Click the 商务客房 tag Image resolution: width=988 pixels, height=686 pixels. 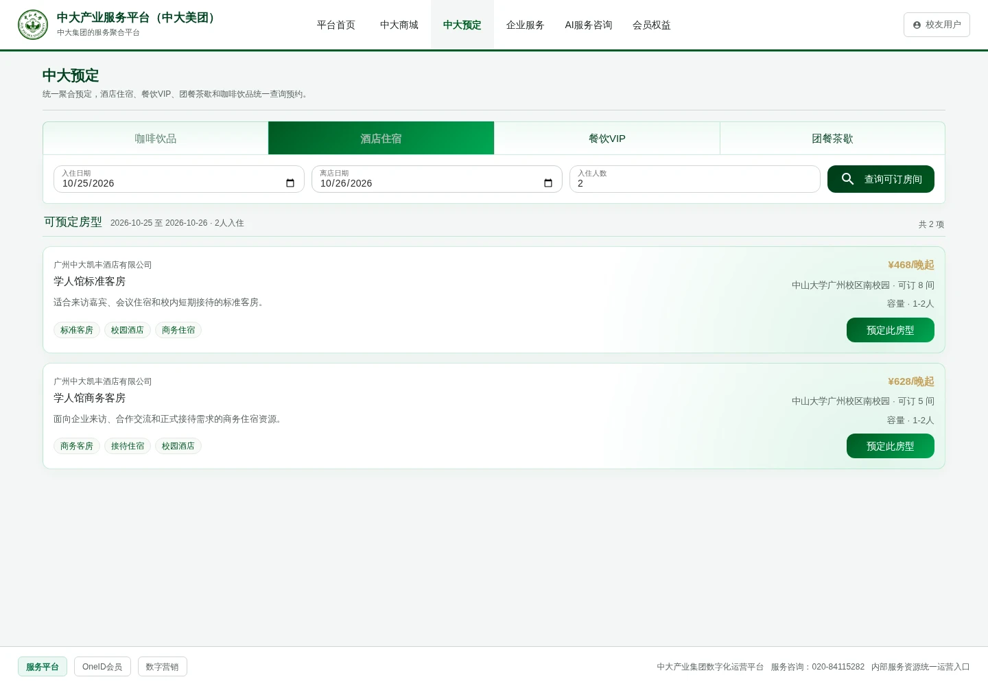[x=77, y=446]
